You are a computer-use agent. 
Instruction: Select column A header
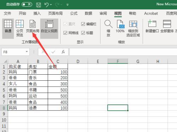point(18,61)
